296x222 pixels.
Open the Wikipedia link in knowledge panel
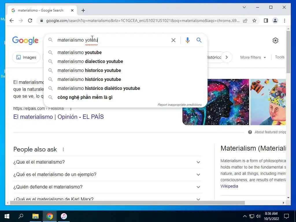point(229,186)
